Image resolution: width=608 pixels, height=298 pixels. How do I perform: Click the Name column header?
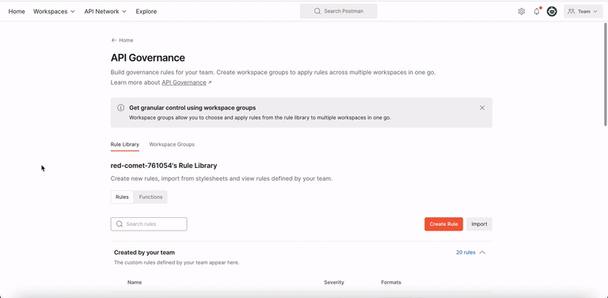click(135, 282)
